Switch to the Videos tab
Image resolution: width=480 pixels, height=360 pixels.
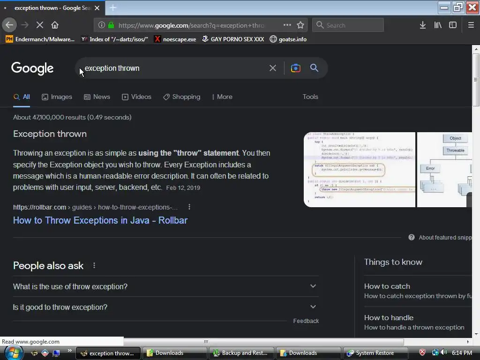tap(136, 97)
